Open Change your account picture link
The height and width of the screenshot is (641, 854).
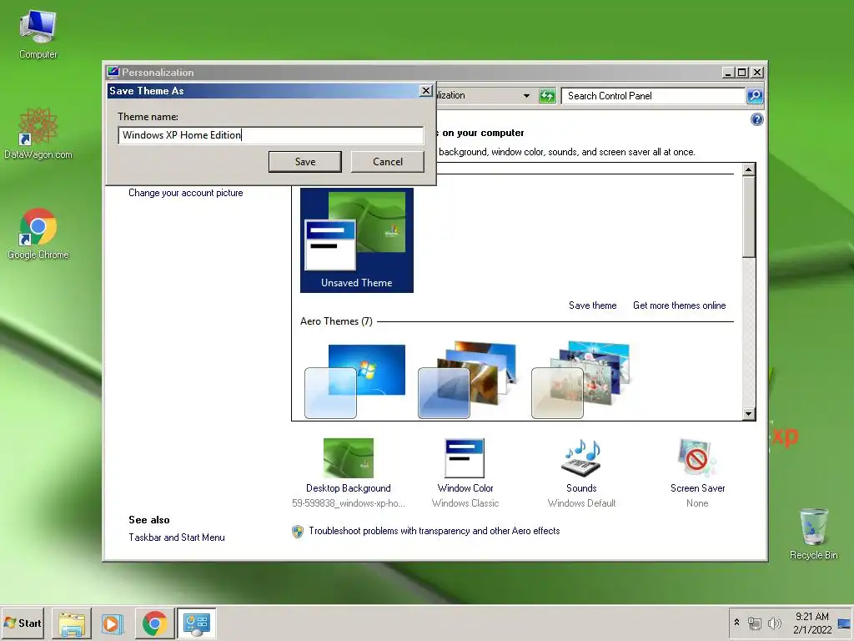pos(186,193)
